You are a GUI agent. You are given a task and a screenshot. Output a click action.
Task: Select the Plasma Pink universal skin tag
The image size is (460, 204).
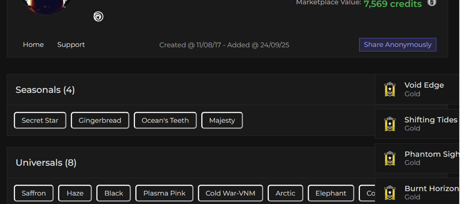click(x=164, y=193)
